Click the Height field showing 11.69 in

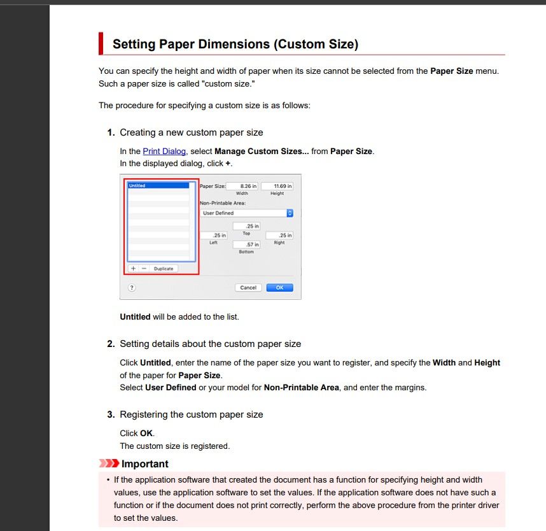click(x=277, y=186)
